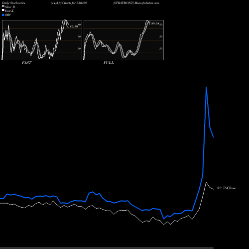Click the 88.08 value in FULL chart
The image size is (249, 249).
(x=155, y=23)
